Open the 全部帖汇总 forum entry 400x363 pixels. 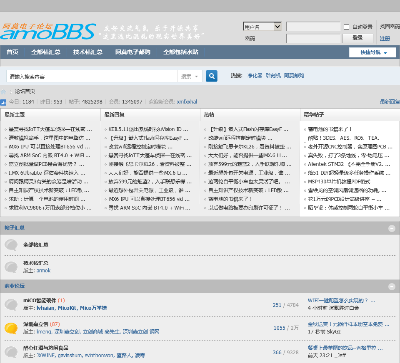point(36,244)
